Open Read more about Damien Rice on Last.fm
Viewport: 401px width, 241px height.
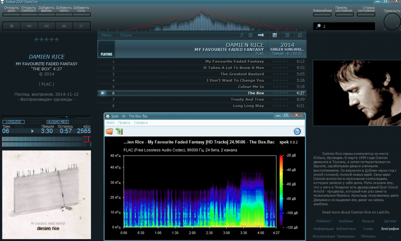click(x=356, y=212)
